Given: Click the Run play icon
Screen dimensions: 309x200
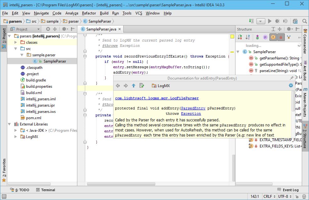Looking at the screenshot, I should [x=270, y=21].
